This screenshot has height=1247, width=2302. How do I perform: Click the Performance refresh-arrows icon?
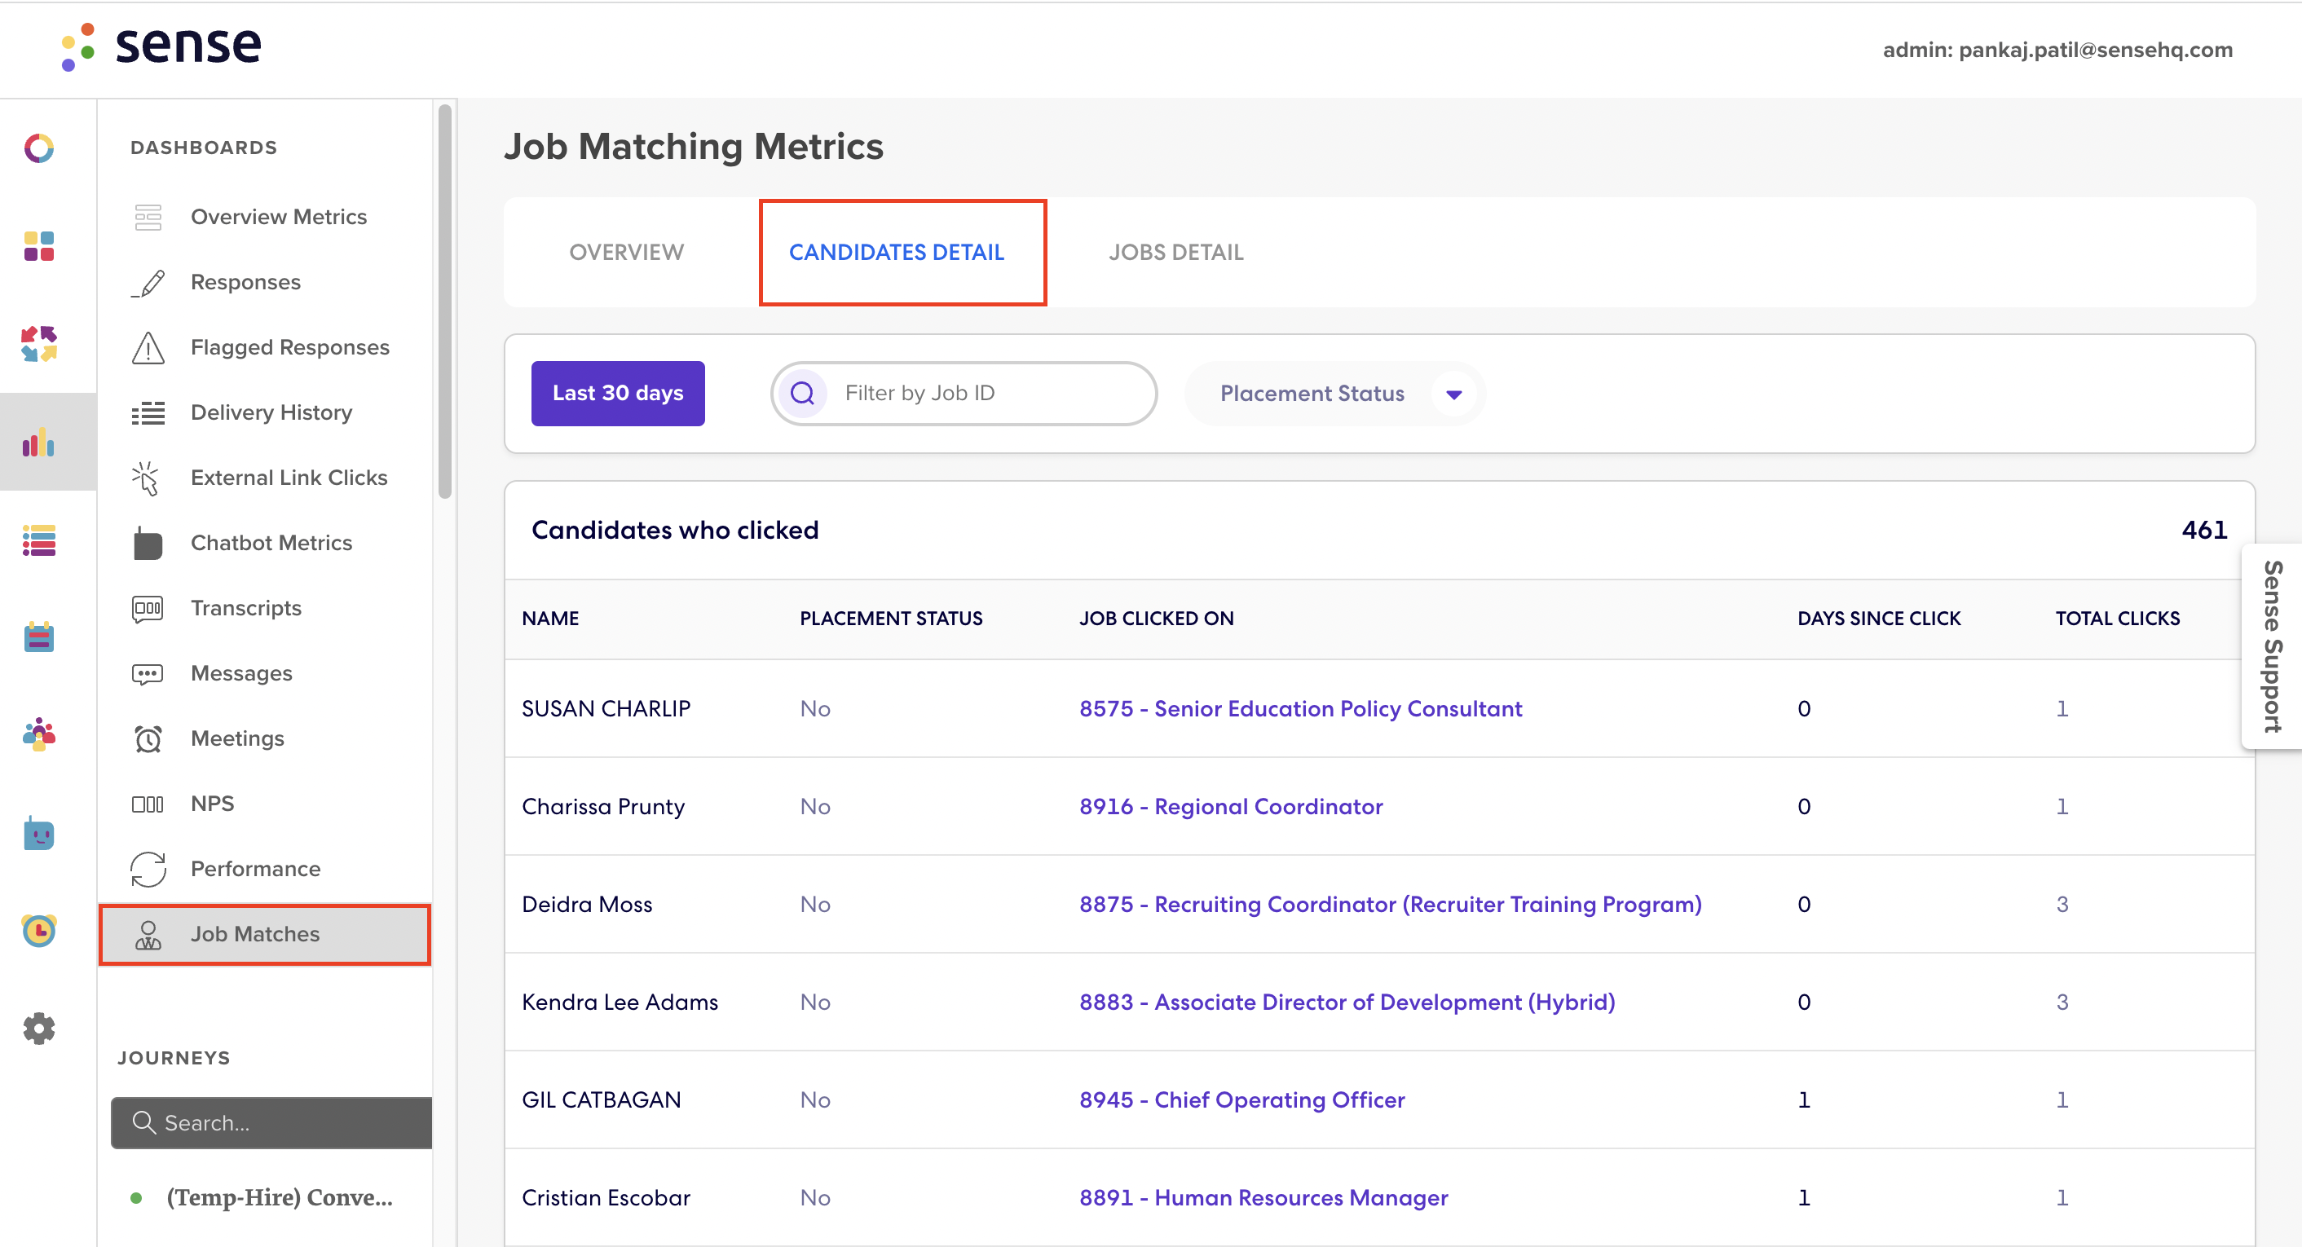tap(148, 869)
